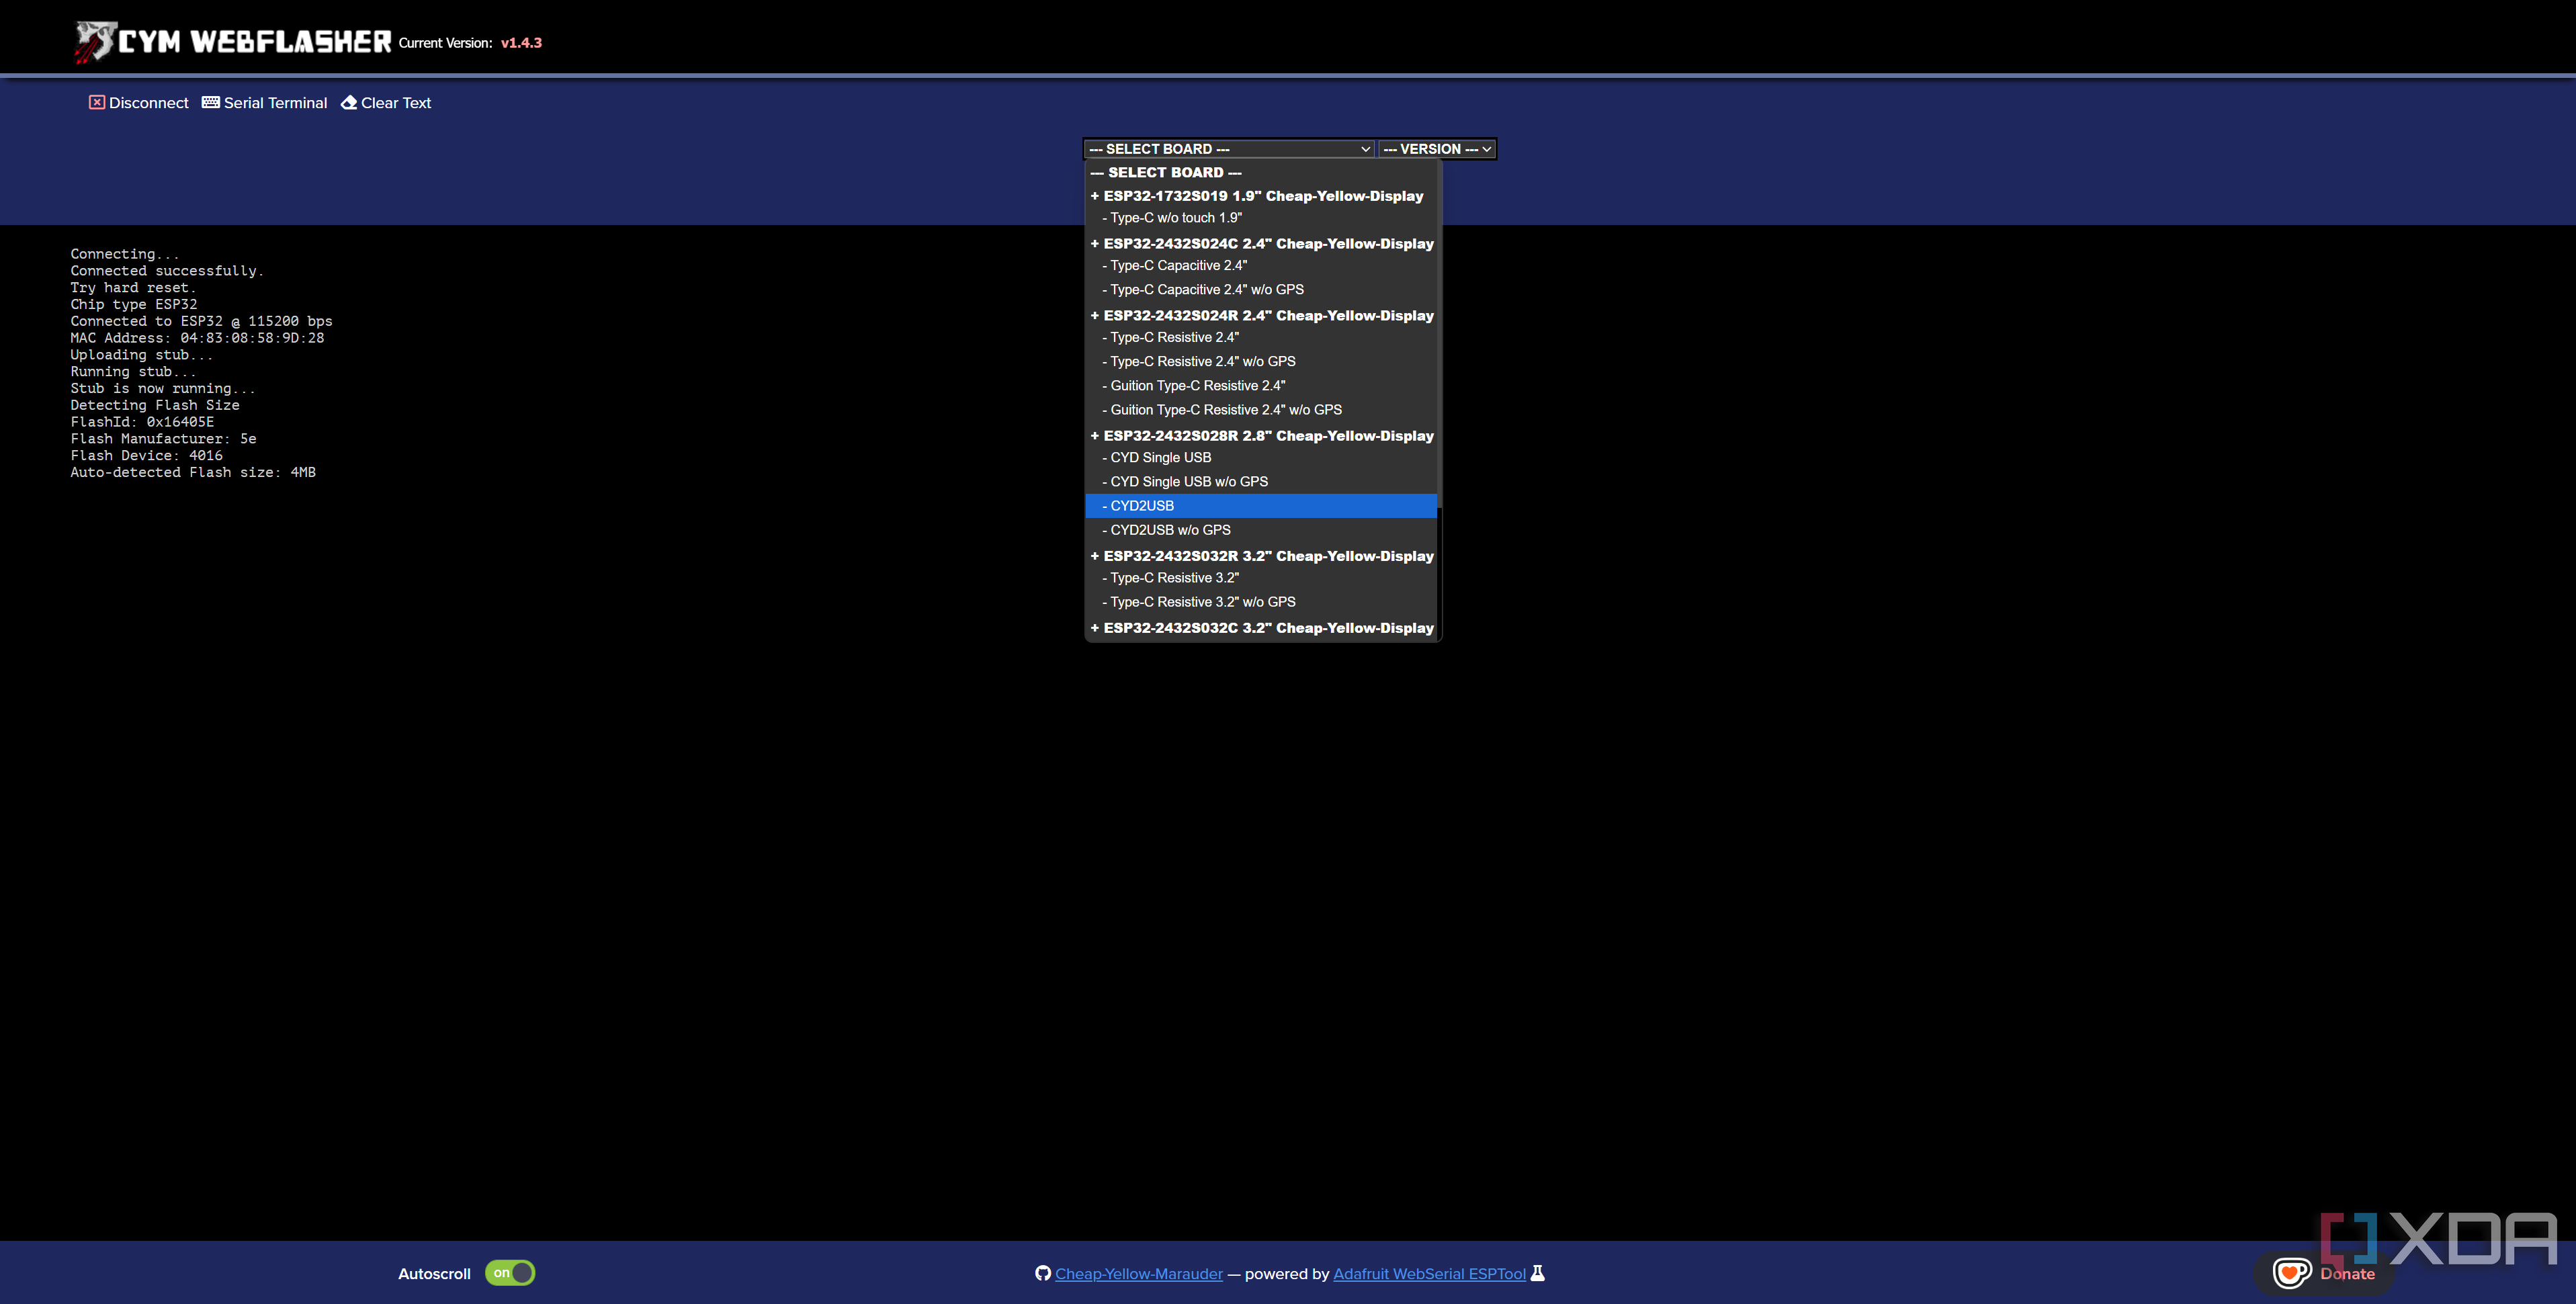Toggle the Autoscroll switch off
Image resolution: width=2576 pixels, height=1304 pixels.
click(x=510, y=1273)
